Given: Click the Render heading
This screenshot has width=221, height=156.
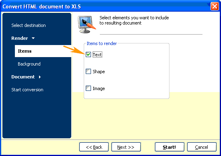Looking at the screenshot, I should pos(20,38).
